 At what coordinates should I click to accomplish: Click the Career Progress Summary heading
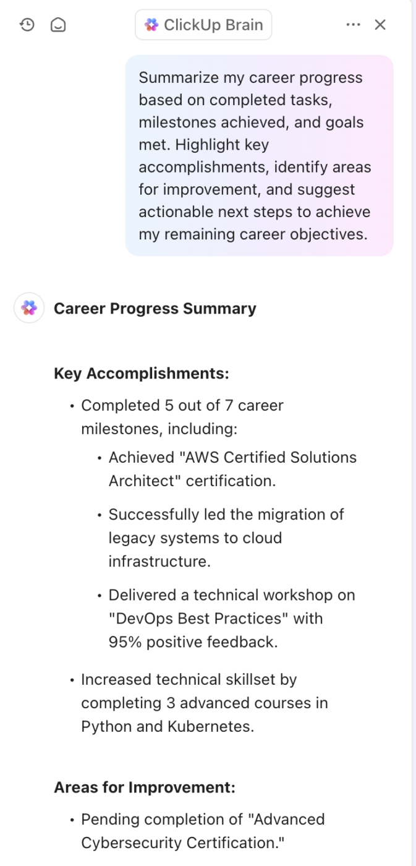[x=155, y=309]
